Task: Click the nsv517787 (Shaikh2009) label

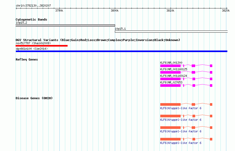Action: (x=33, y=43)
